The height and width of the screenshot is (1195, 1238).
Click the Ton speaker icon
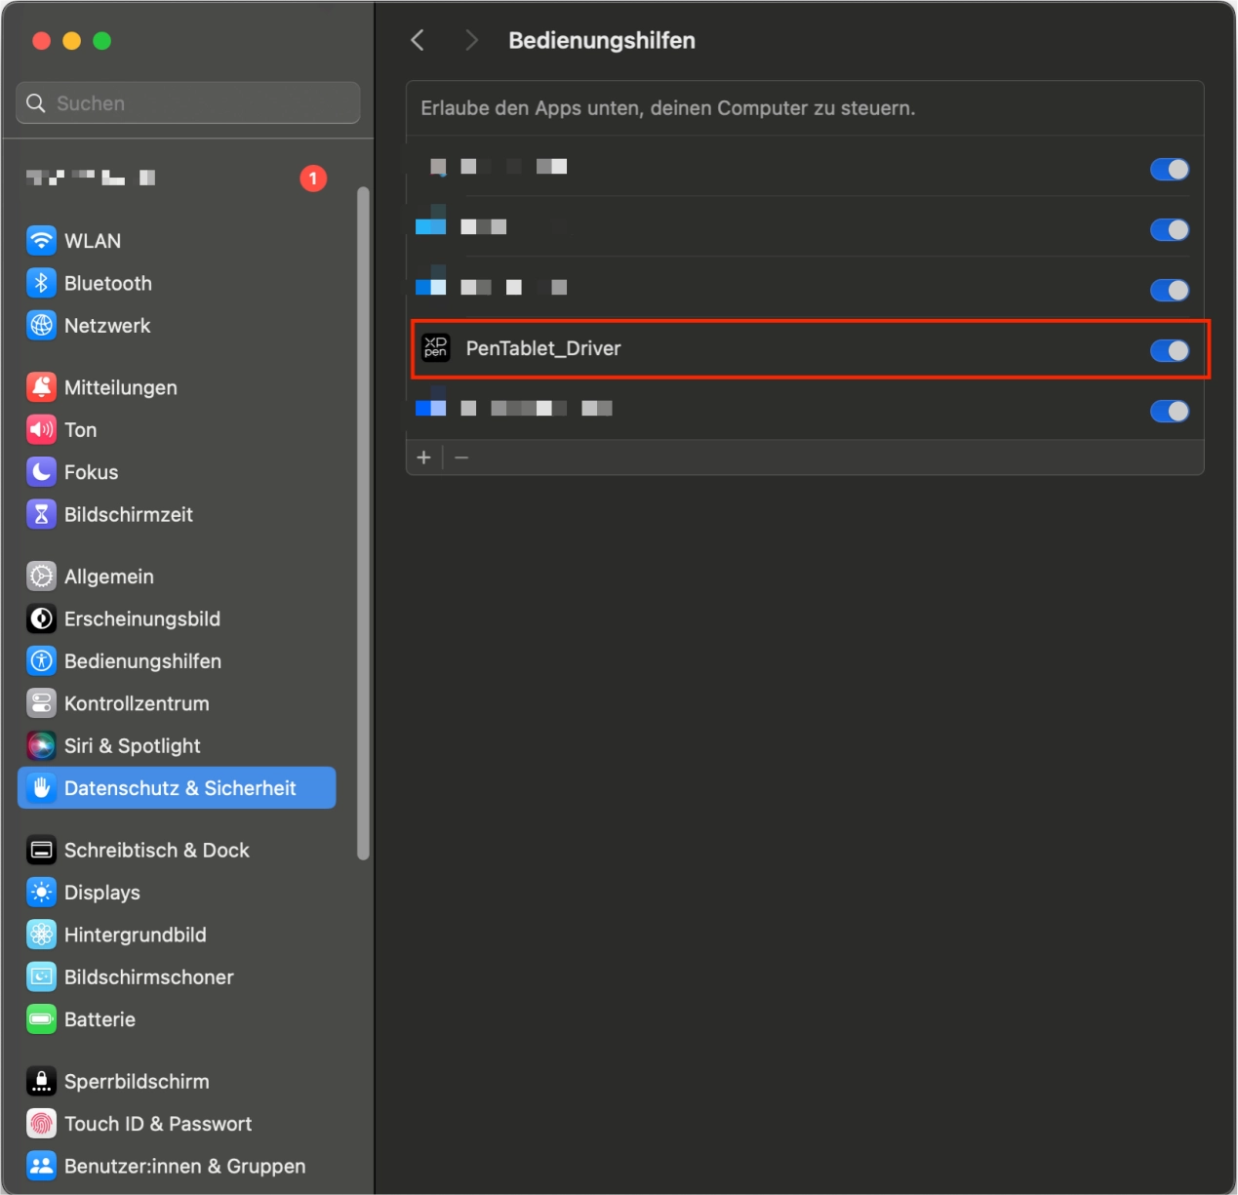pyautogui.click(x=41, y=429)
